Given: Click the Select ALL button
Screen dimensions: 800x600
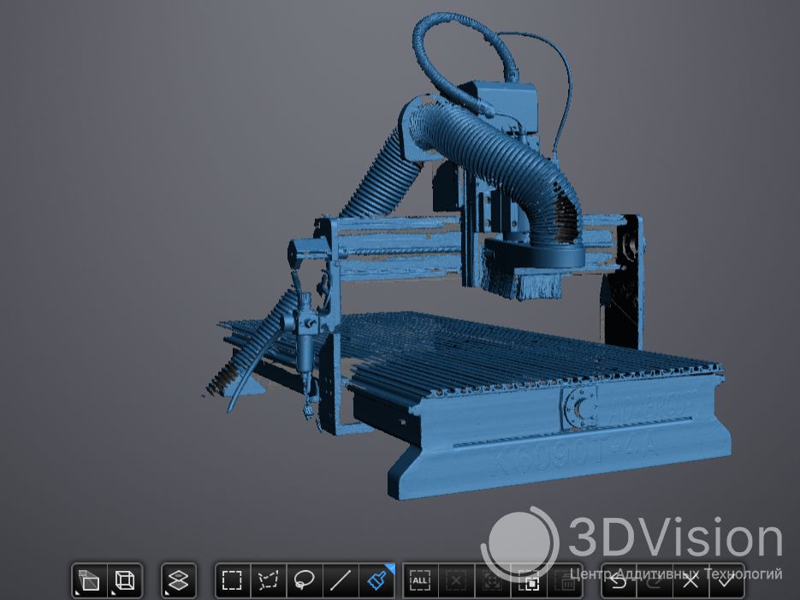Looking at the screenshot, I should coord(420,581).
